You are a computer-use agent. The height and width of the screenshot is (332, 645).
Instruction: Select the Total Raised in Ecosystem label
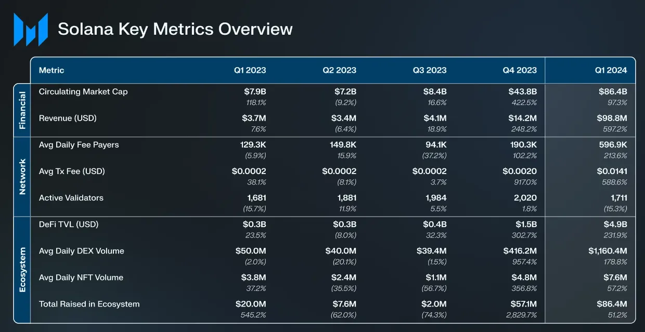point(89,304)
